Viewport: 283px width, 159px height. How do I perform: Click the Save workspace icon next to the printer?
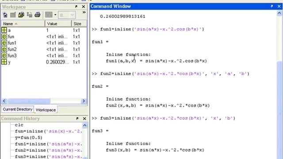(29, 15)
